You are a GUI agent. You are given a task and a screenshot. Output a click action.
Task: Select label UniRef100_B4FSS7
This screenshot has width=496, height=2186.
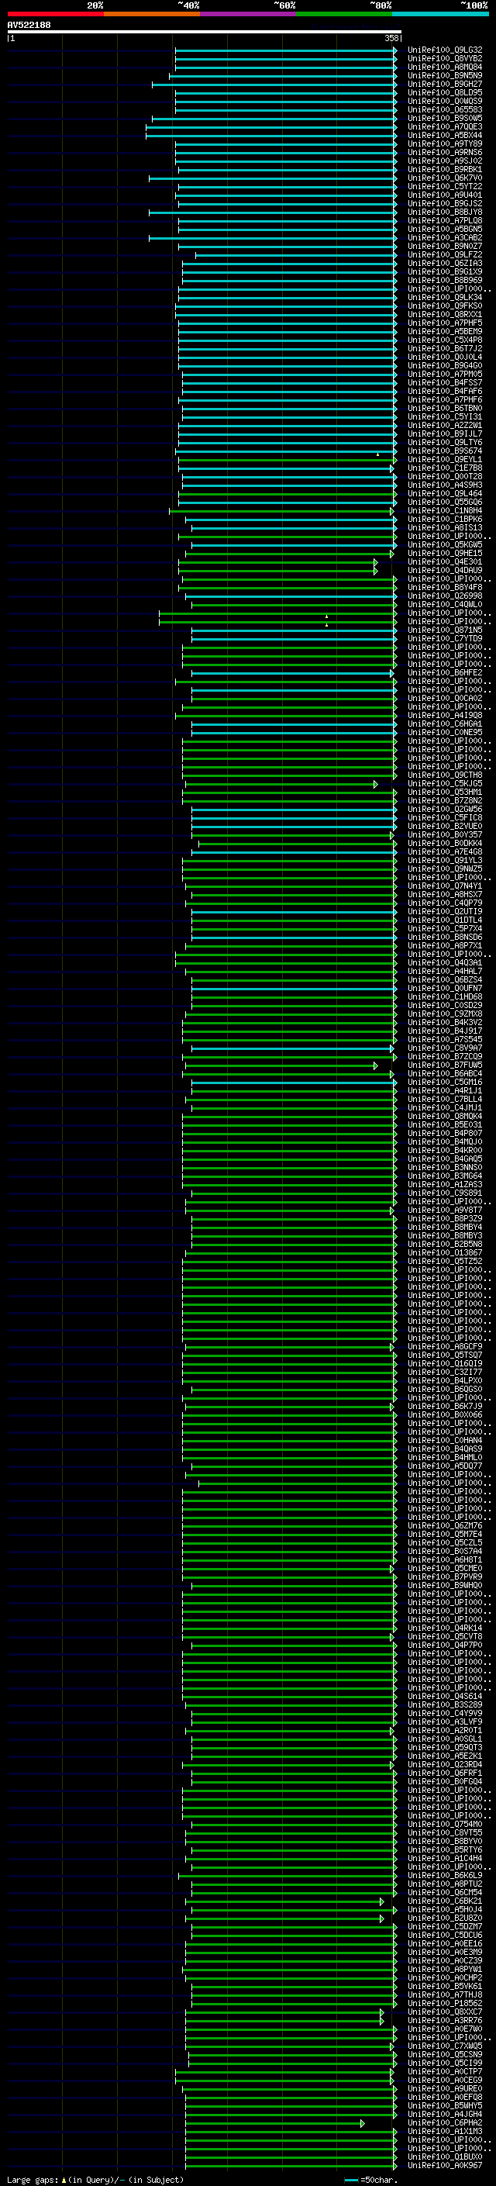pos(445,383)
